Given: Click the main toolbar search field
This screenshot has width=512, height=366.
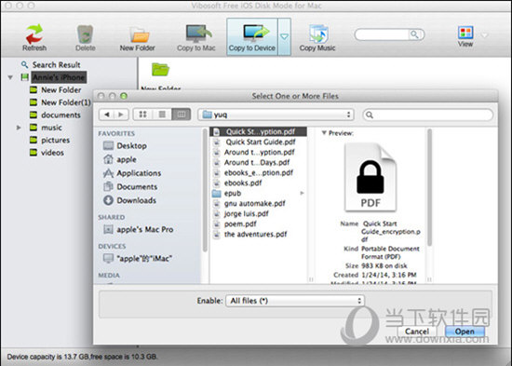Looking at the screenshot, I should pyautogui.click(x=389, y=34).
